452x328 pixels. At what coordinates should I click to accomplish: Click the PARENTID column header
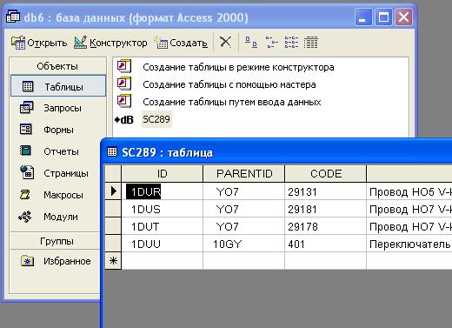coord(244,173)
